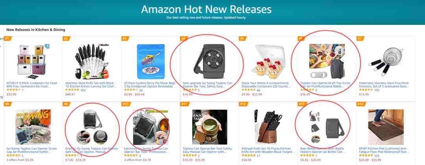
Task: Open the Alltripal Knife Set 16 Pieces link
Action: pyautogui.click(x=268, y=150)
